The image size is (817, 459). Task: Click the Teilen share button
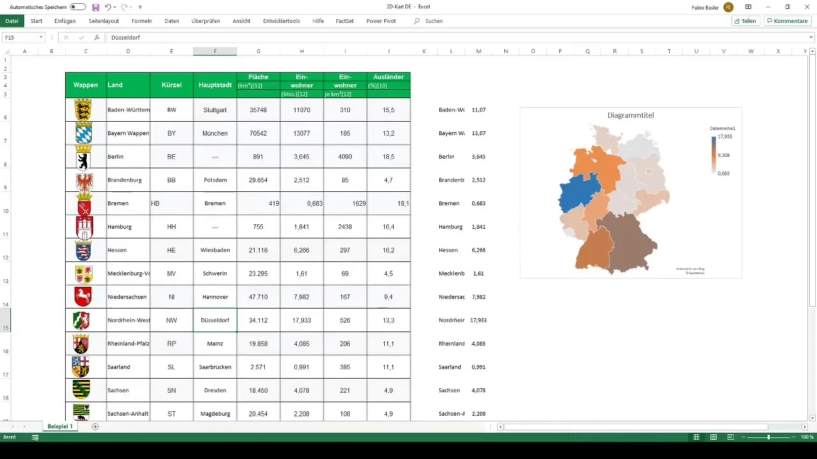pos(745,21)
